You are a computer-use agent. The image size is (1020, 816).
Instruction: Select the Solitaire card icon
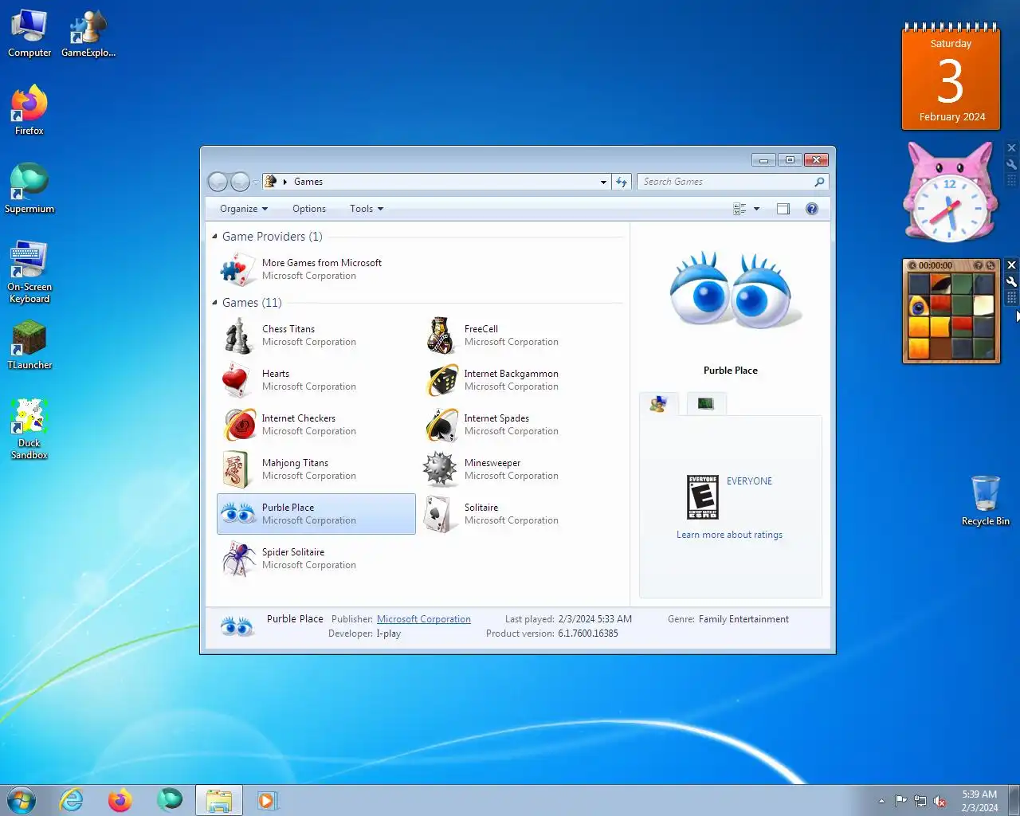pos(439,514)
